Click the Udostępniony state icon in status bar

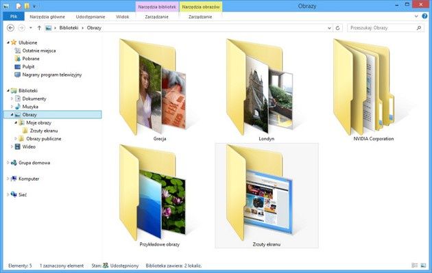106,265
